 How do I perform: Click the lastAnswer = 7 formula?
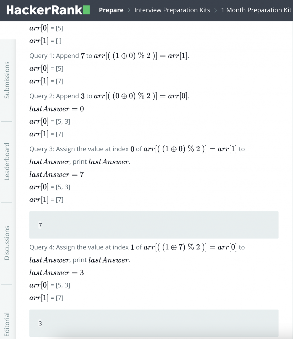tap(57, 174)
